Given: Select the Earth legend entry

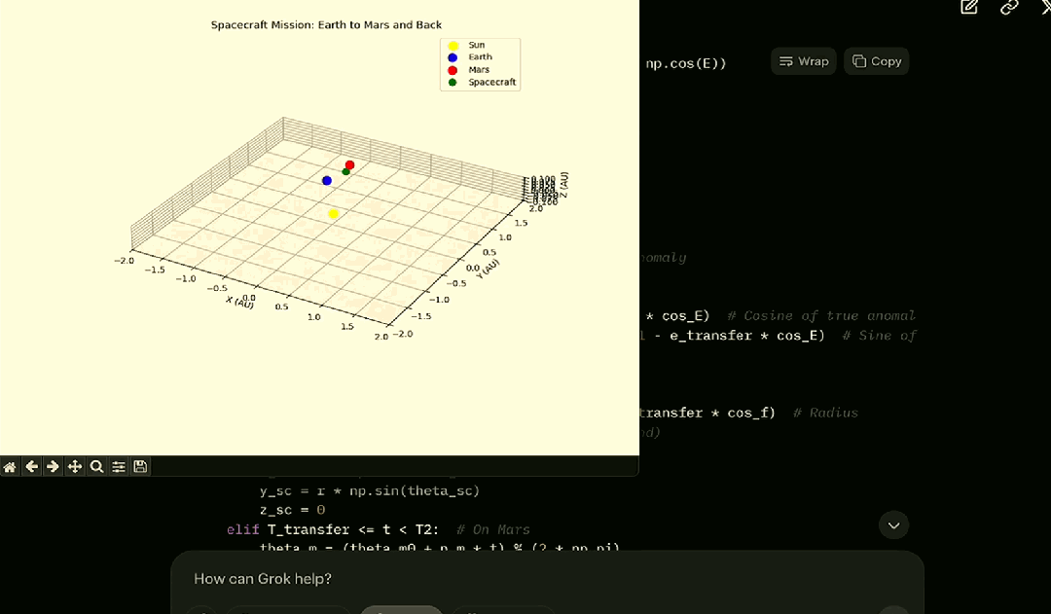Looking at the screenshot, I should pyautogui.click(x=471, y=57).
